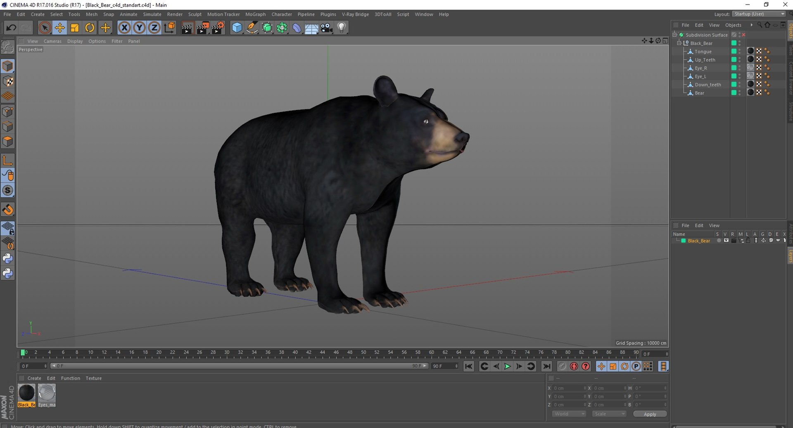Toggle Y axis lock
This screenshot has width=793, height=428.
(x=139, y=28)
